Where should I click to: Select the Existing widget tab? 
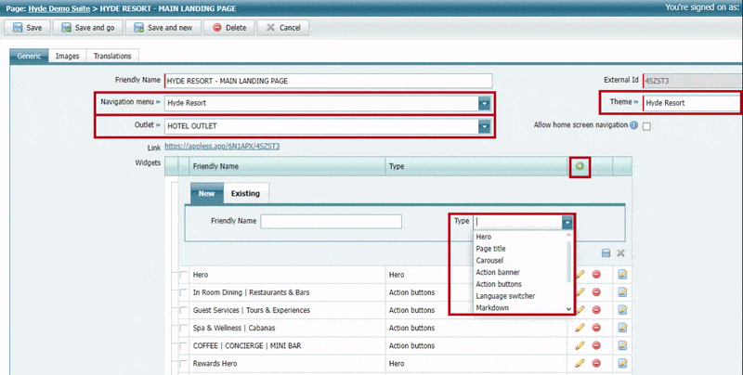(245, 193)
